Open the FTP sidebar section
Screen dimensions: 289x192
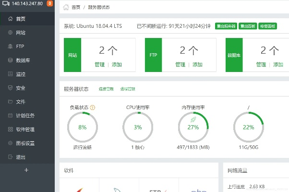20,47
